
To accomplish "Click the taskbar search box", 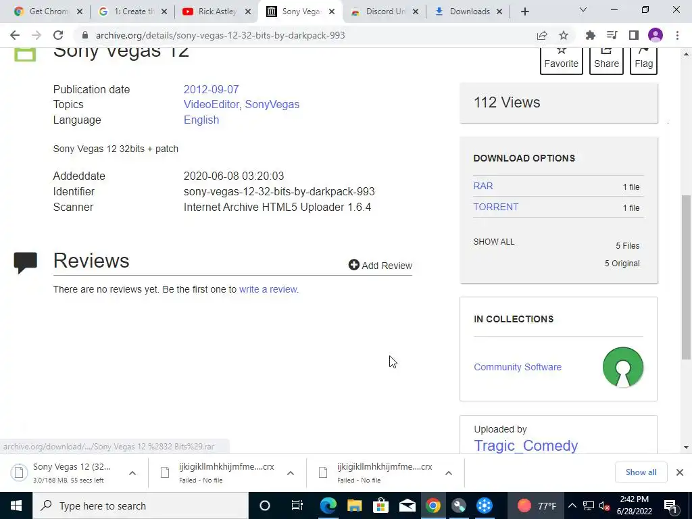I will (x=141, y=505).
